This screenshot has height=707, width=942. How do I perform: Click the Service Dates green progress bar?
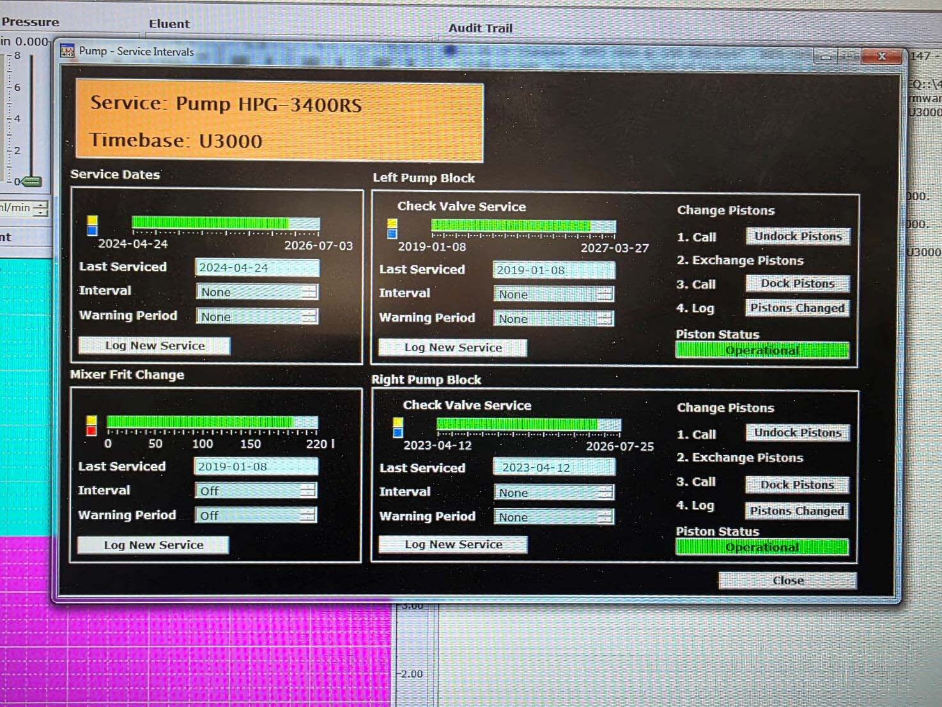point(226,223)
